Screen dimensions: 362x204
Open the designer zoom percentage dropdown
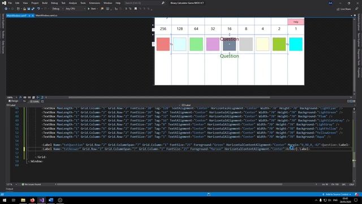[x=12, y=97]
